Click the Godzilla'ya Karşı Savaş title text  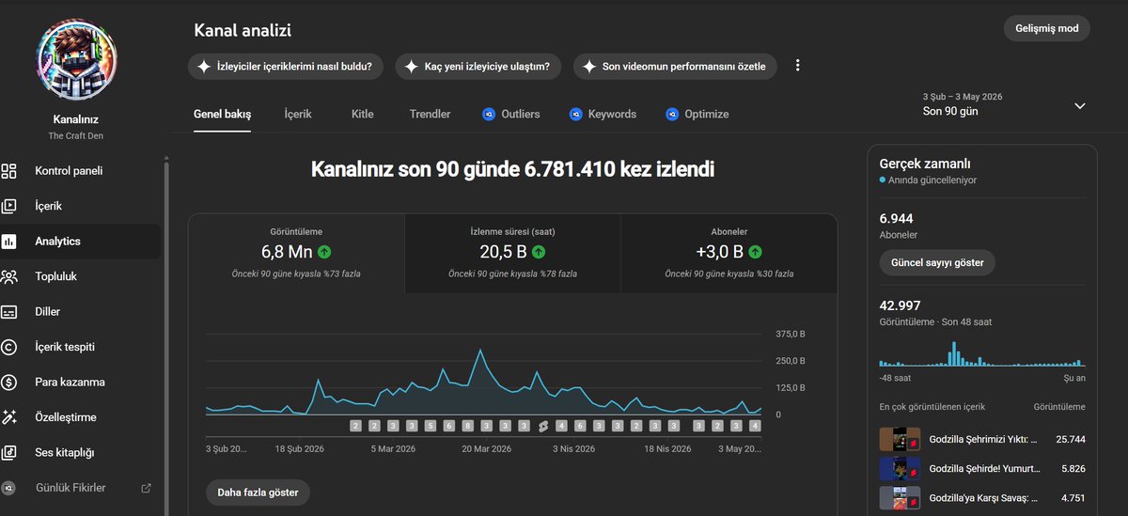pos(983,498)
